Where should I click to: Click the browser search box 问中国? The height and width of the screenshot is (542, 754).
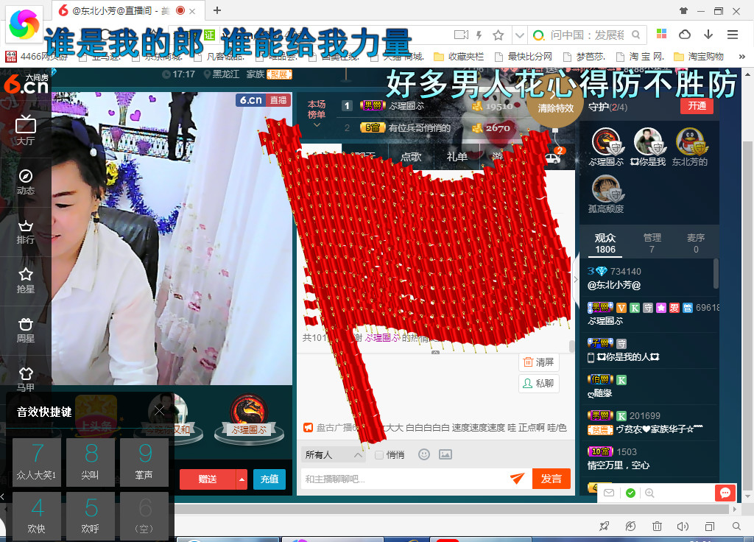coord(587,35)
